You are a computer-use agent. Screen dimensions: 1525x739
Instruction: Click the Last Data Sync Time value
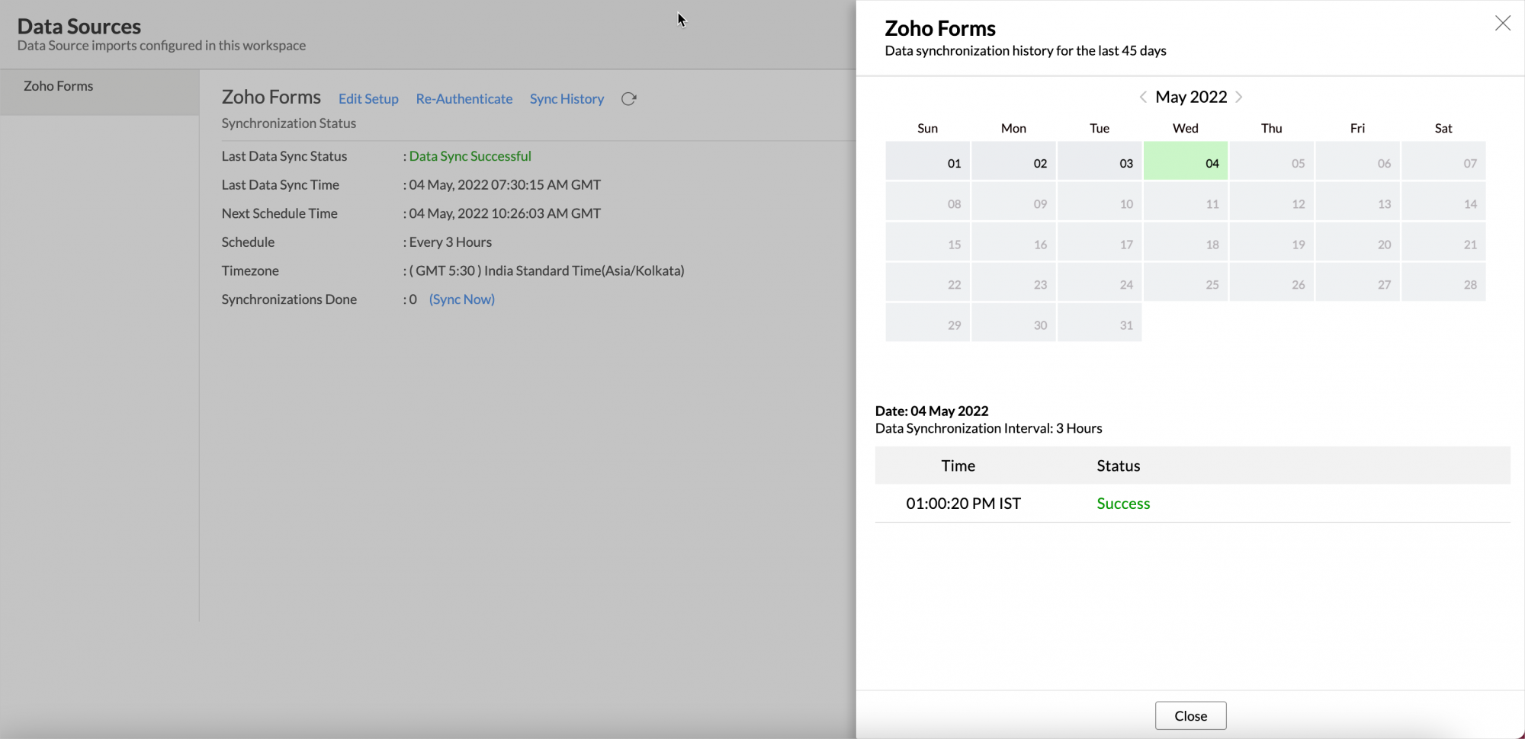click(x=505, y=185)
